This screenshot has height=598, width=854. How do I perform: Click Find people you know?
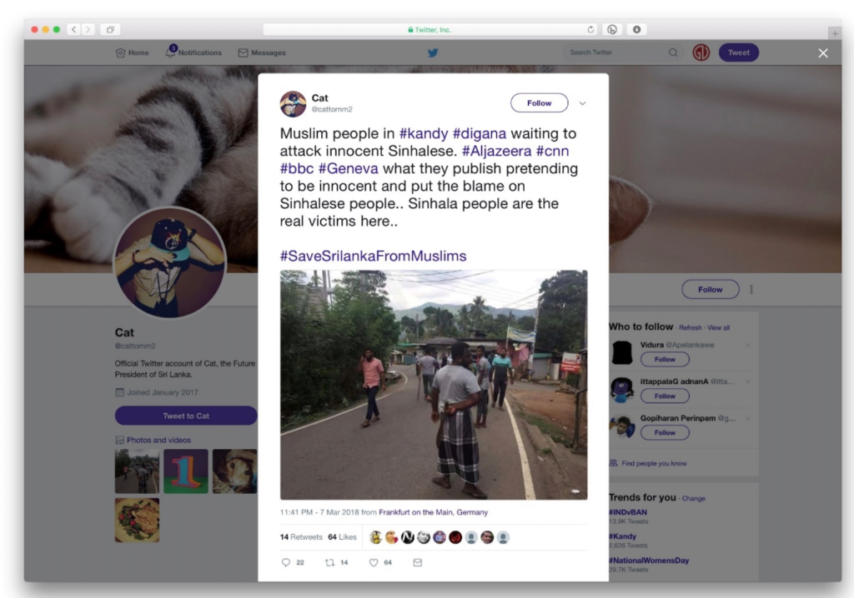654,464
